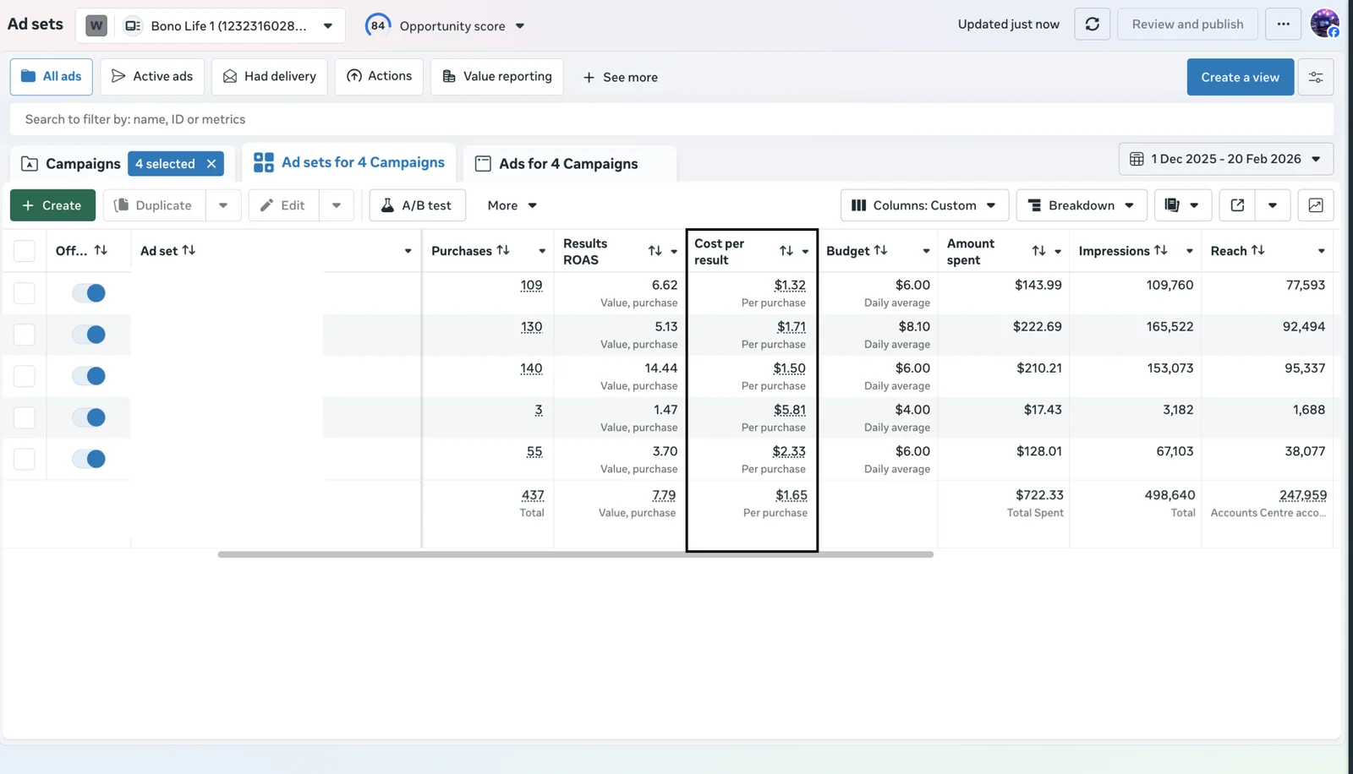The height and width of the screenshot is (774, 1353).
Task: Expand the Columns: Custom dropdown
Action: coord(923,205)
